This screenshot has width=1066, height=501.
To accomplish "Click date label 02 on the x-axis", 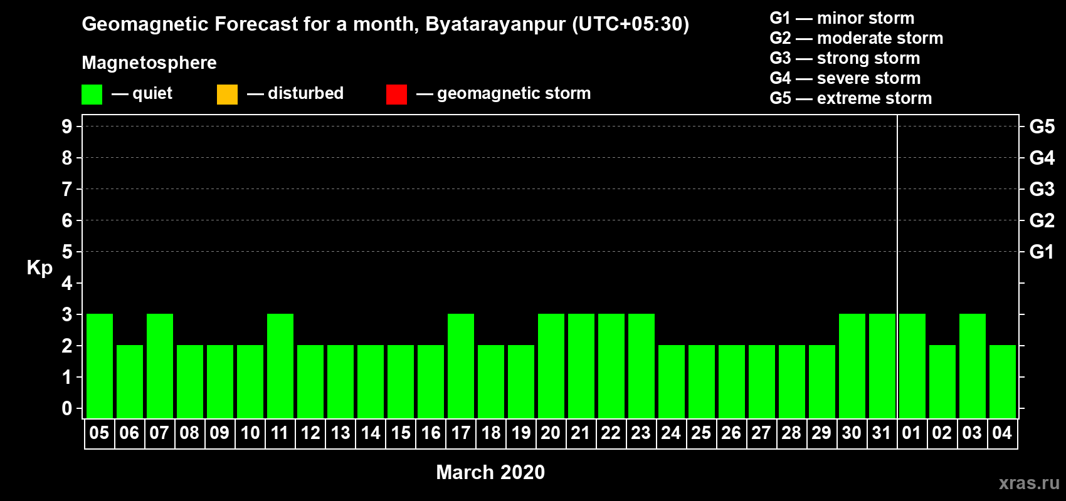I will click(942, 433).
